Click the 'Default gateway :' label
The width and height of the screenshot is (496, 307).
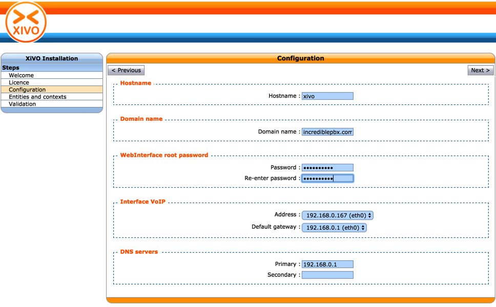pyautogui.click(x=276, y=227)
